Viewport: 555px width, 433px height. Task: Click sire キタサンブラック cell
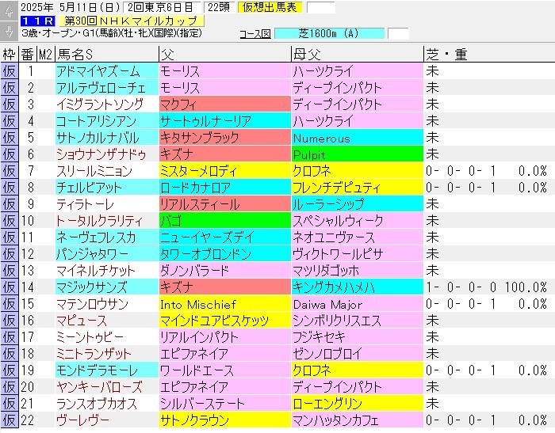pyautogui.click(x=224, y=138)
